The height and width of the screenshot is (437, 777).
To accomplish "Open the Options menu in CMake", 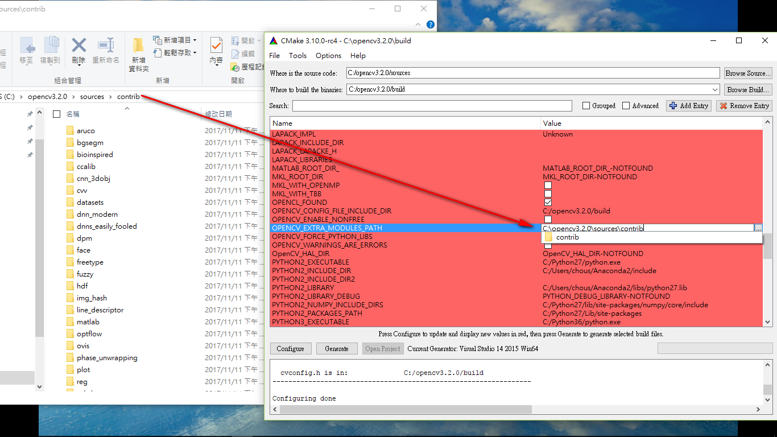I will tap(328, 55).
